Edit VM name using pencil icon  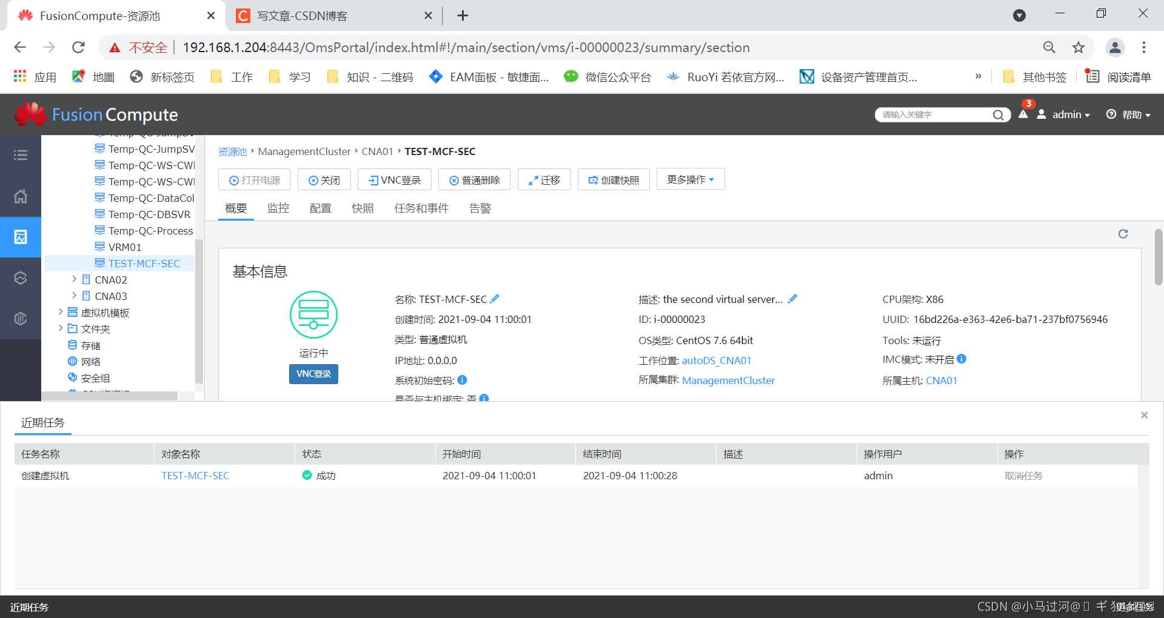click(x=495, y=298)
